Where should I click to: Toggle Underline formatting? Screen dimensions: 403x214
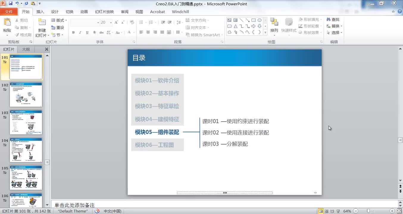[87, 32]
